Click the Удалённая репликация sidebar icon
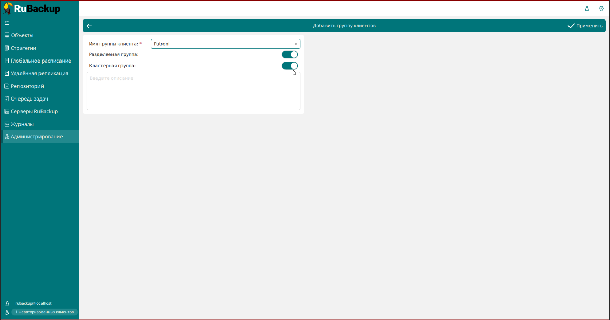Viewport: 610px width, 320px height. [x=7, y=73]
